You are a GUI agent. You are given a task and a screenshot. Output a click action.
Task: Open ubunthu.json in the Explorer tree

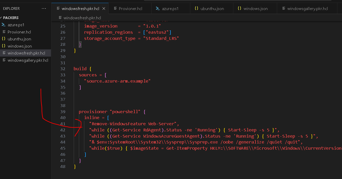tap(19, 39)
